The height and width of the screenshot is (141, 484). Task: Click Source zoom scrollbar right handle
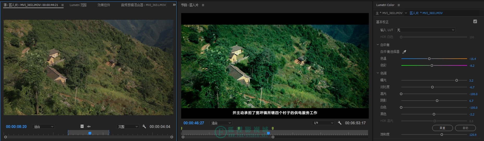172,137
